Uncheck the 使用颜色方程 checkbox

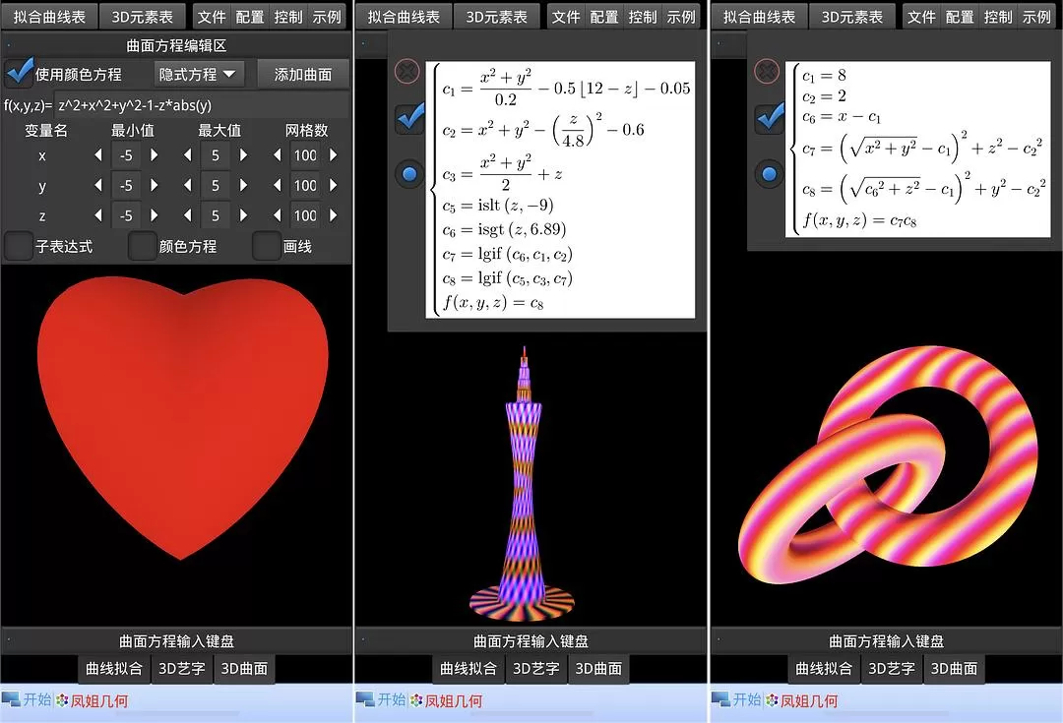point(19,74)
